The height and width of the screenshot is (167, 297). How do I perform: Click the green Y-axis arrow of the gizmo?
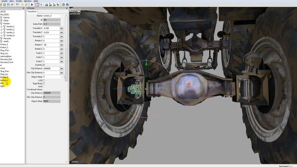pos(146,63)
